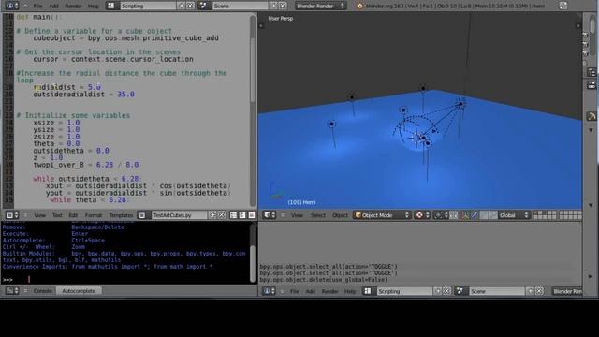Viewport: 599px width, 337px height.
Task: Select a layer in first layer grid block
Action: coord(545,215)
